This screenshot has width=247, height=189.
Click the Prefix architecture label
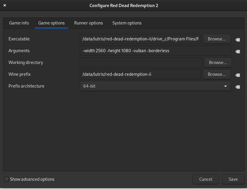26,86
